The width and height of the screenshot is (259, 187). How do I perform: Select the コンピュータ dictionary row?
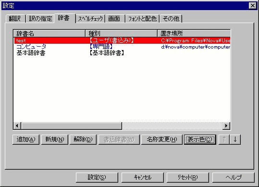(x=122, y=47)
